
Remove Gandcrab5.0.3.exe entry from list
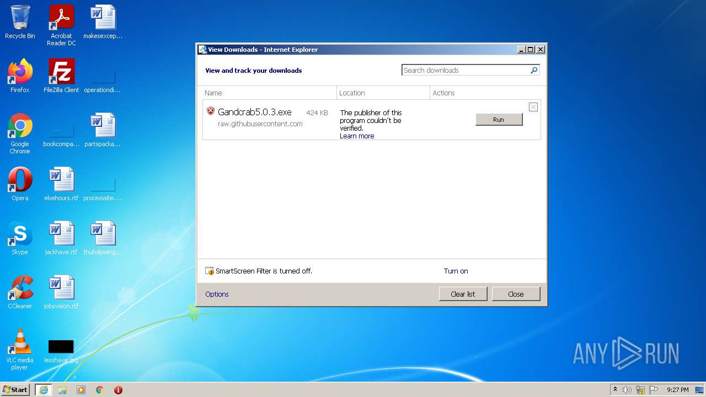pos(533,107)
